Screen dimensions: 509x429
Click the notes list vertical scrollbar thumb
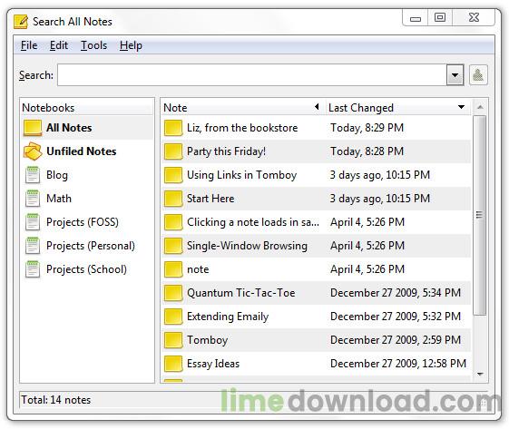pyautogui.click(x=480, y=215)
